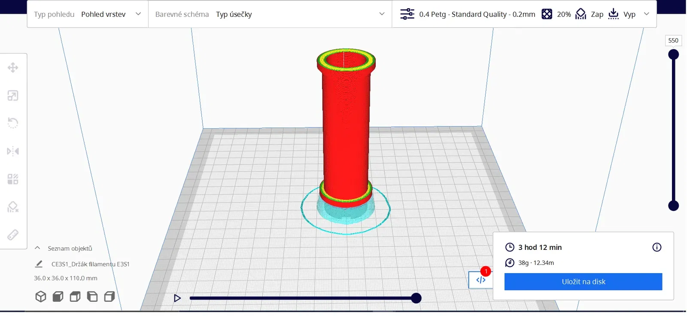Select the Scale tool in left toolbar
The width and height of the screenshot is (687, 316).
[x=13, y=95]
